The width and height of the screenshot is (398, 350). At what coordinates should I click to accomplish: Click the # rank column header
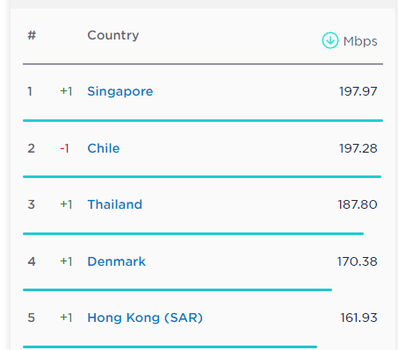point(32,35)
